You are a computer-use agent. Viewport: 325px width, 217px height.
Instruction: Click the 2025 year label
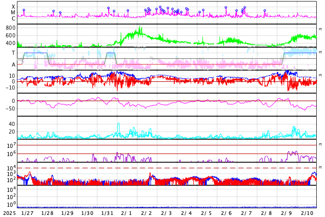coord(10,213)
